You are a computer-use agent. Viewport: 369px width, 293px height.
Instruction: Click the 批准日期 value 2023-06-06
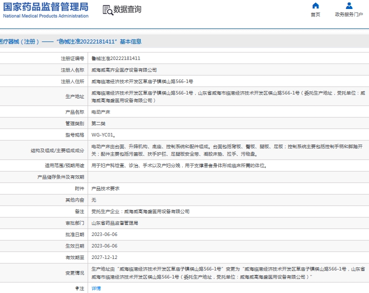pyautogui.click(x=104, y=234)
